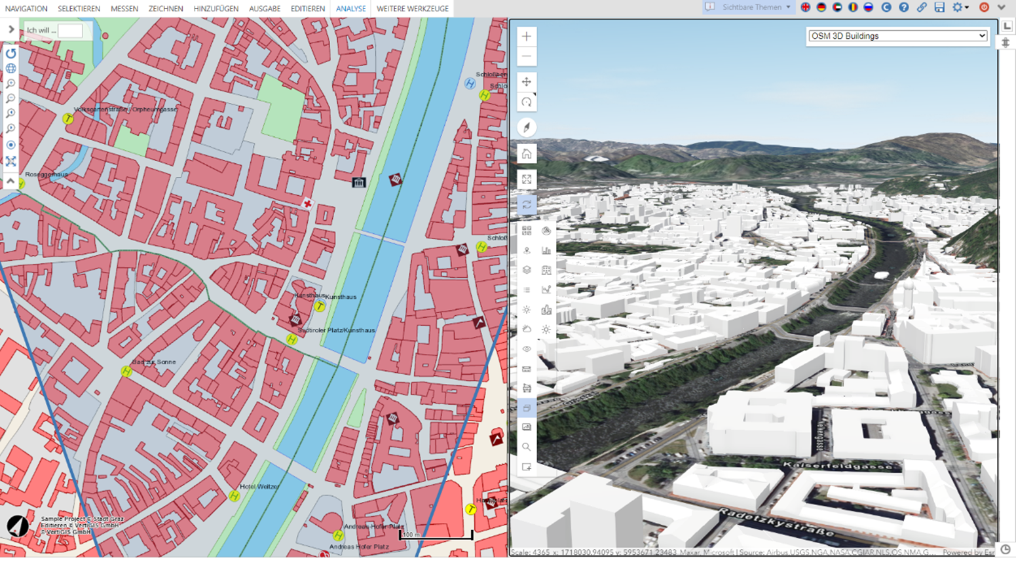Toggle the highlighted slice tool in the 3D panel
This screenshot has width=1016, height=568.
pyautogui.click(x=526, y=407)
